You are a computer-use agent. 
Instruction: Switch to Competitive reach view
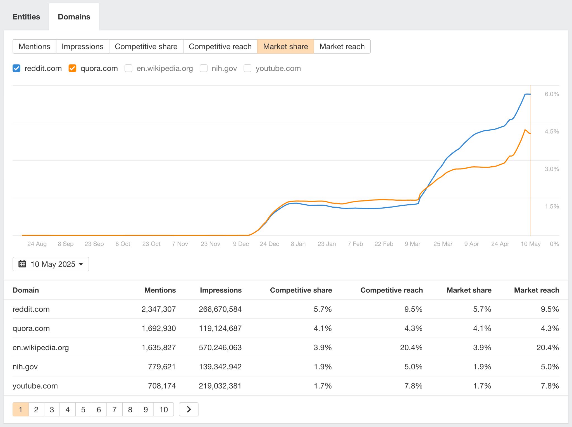[x=220, y=46]
